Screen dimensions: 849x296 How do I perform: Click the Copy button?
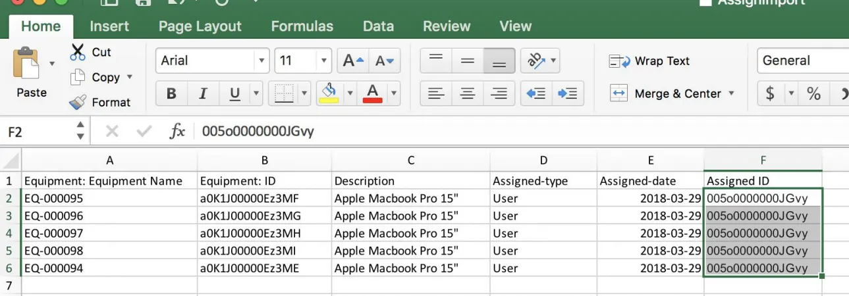[x=96, y=77]
